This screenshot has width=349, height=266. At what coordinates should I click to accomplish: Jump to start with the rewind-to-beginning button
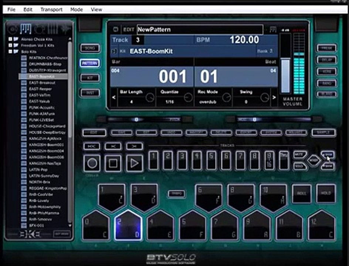[x=92, y=146]
